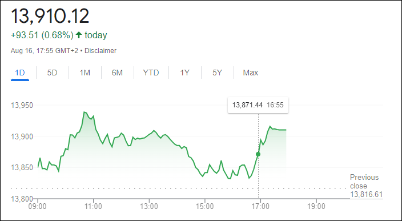Click the green up arrow icon
402x221 pixels.
[x=79, y=35]
